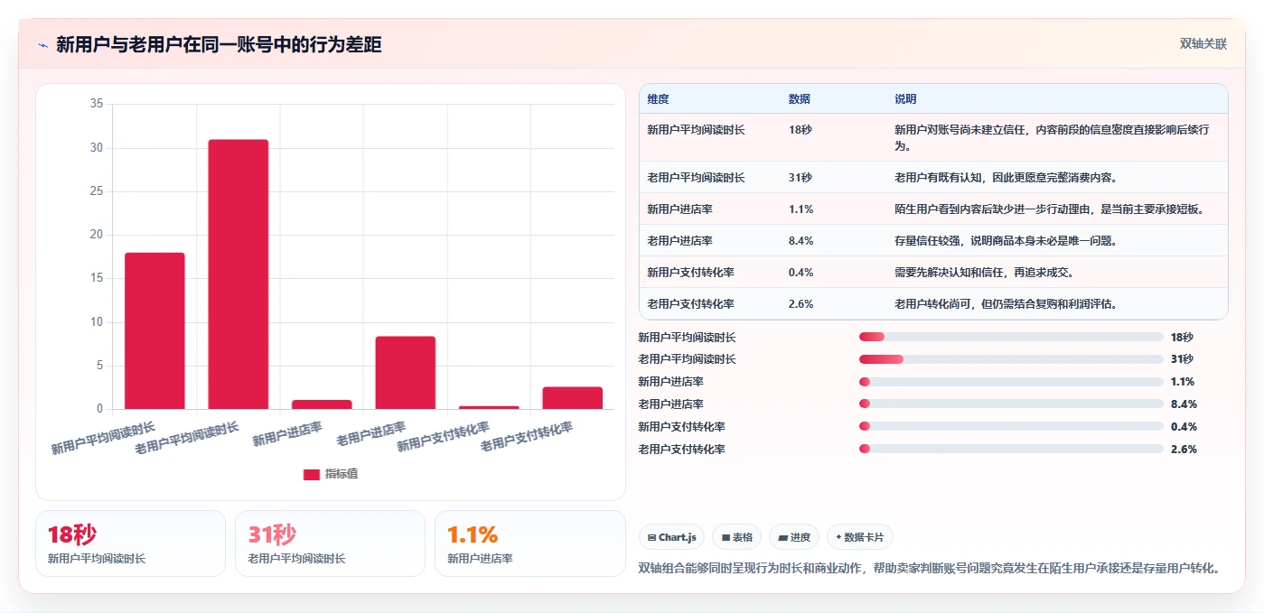Click x-axis label 新用户支付转化率 under chart
Viewport: 1264px width, 613px height.
[444, 437]
